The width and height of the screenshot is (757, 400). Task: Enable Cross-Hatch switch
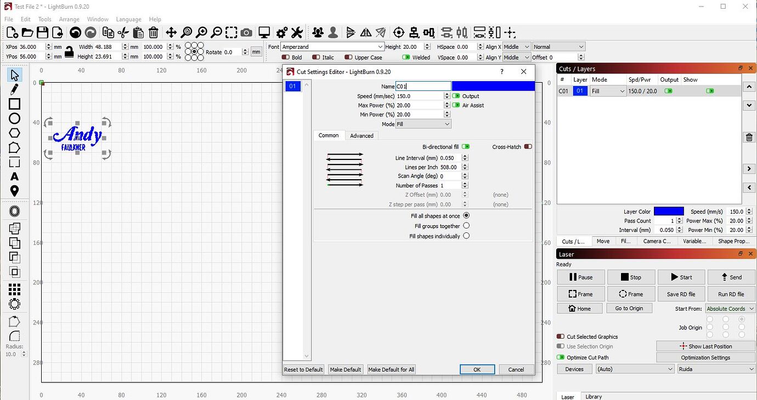[x=528, y=147]
